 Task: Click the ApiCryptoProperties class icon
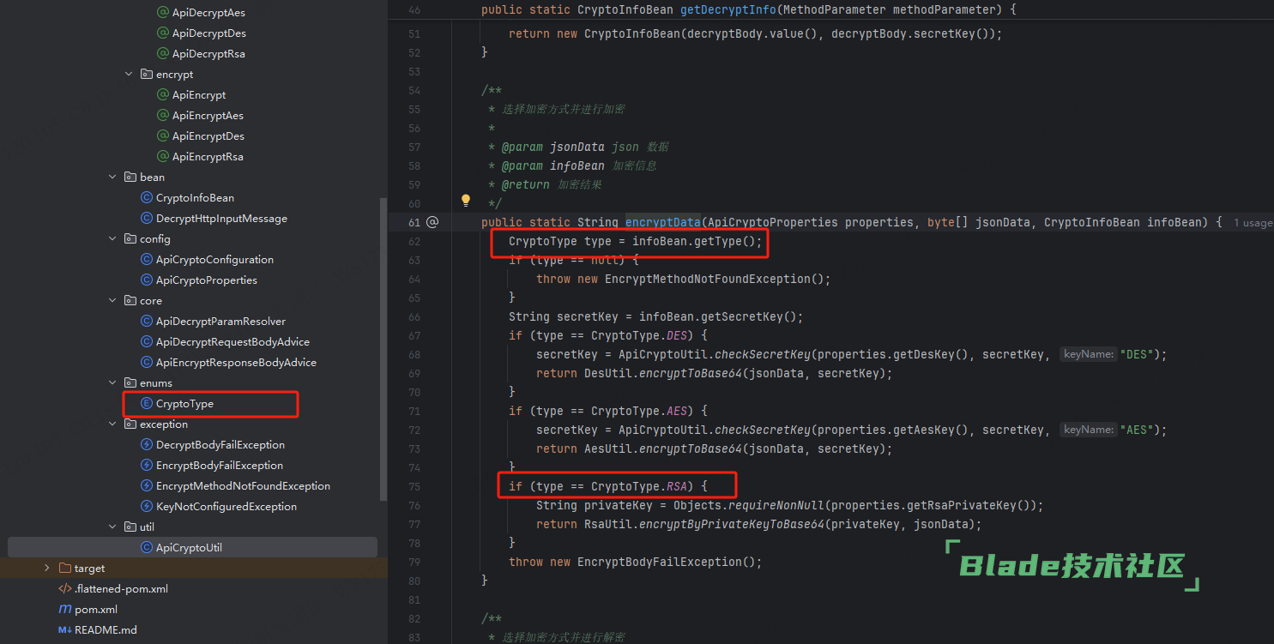point(146,280)
